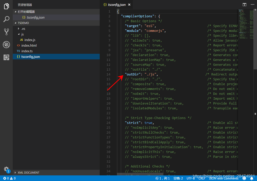Click the feedback smiley icon
The image size is (257, 181).
point(244,178)
